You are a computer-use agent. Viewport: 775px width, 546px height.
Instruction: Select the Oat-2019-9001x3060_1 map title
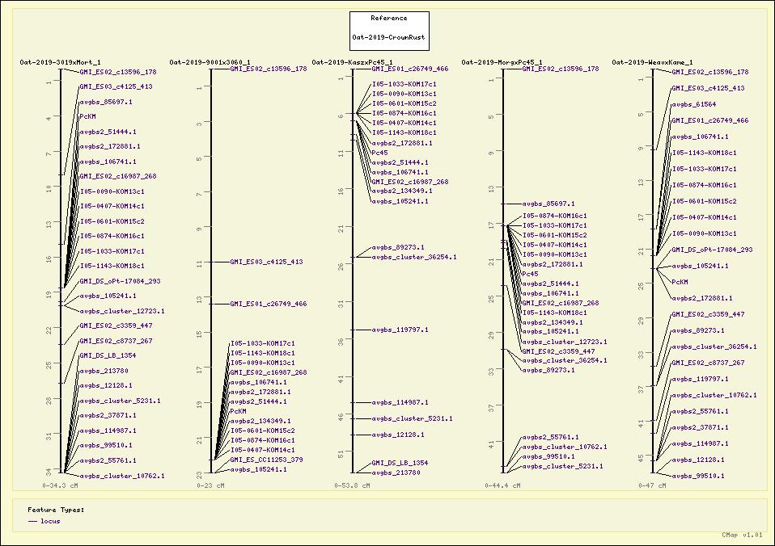click(210, 62)
